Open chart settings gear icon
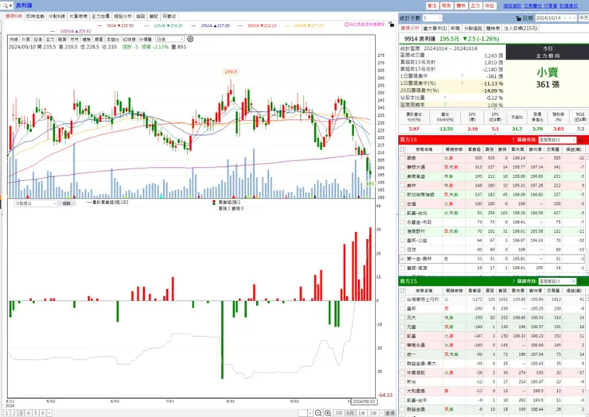 [x=190, y=39]
